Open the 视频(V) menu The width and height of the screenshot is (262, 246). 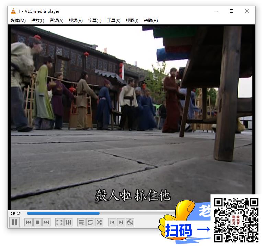pos(76,20)
